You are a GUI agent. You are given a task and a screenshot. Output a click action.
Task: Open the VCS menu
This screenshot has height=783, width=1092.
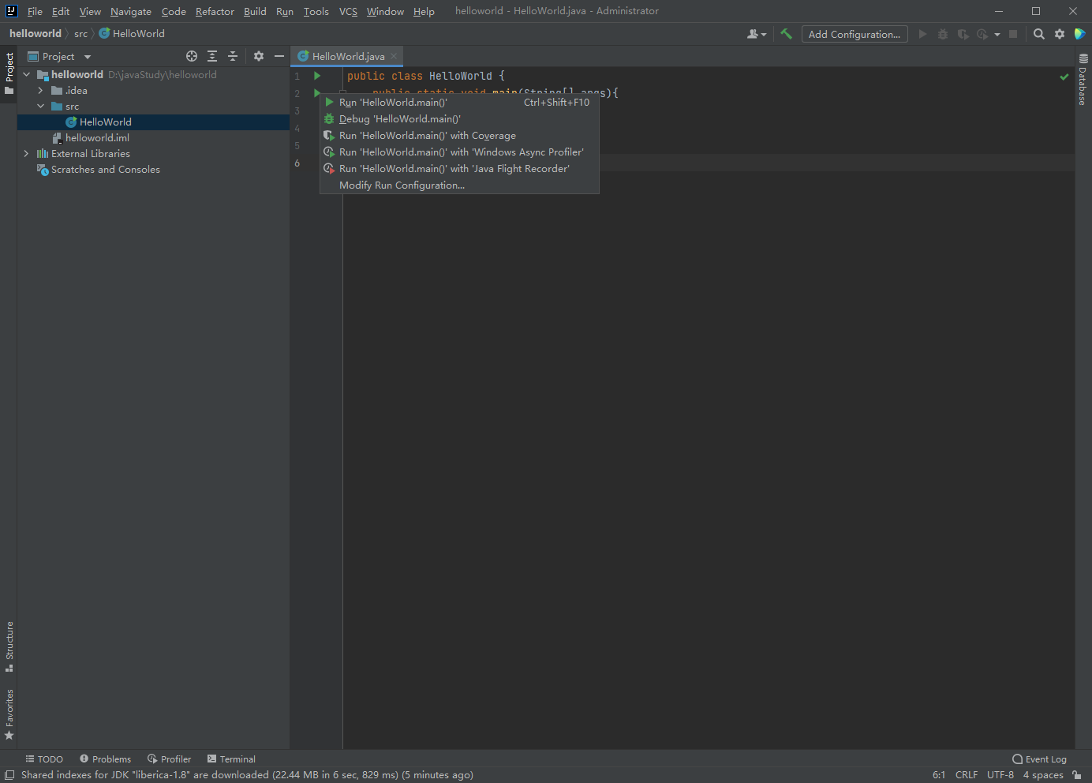click(348, 11)
